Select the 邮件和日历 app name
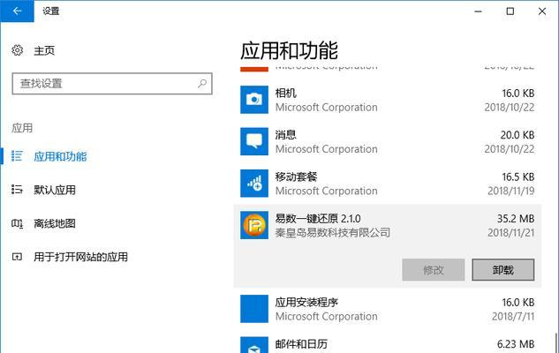Screen dimensions: 559x353 [301, 344]
